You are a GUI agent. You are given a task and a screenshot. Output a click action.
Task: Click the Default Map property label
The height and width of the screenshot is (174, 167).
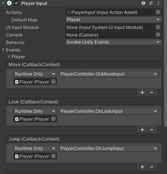click(x=24, y=20)
